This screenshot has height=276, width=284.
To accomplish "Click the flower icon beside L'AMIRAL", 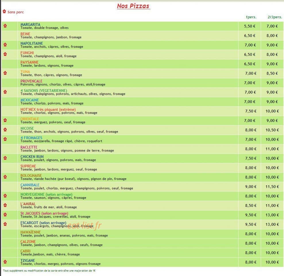I will point(5,205).
